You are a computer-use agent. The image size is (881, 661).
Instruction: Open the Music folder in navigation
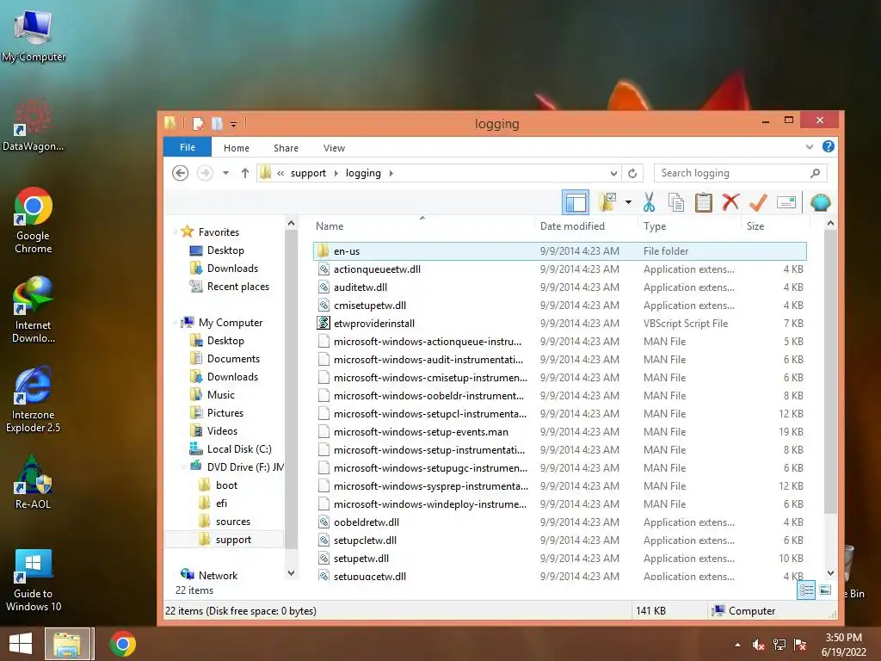click(x=213, y=395)
